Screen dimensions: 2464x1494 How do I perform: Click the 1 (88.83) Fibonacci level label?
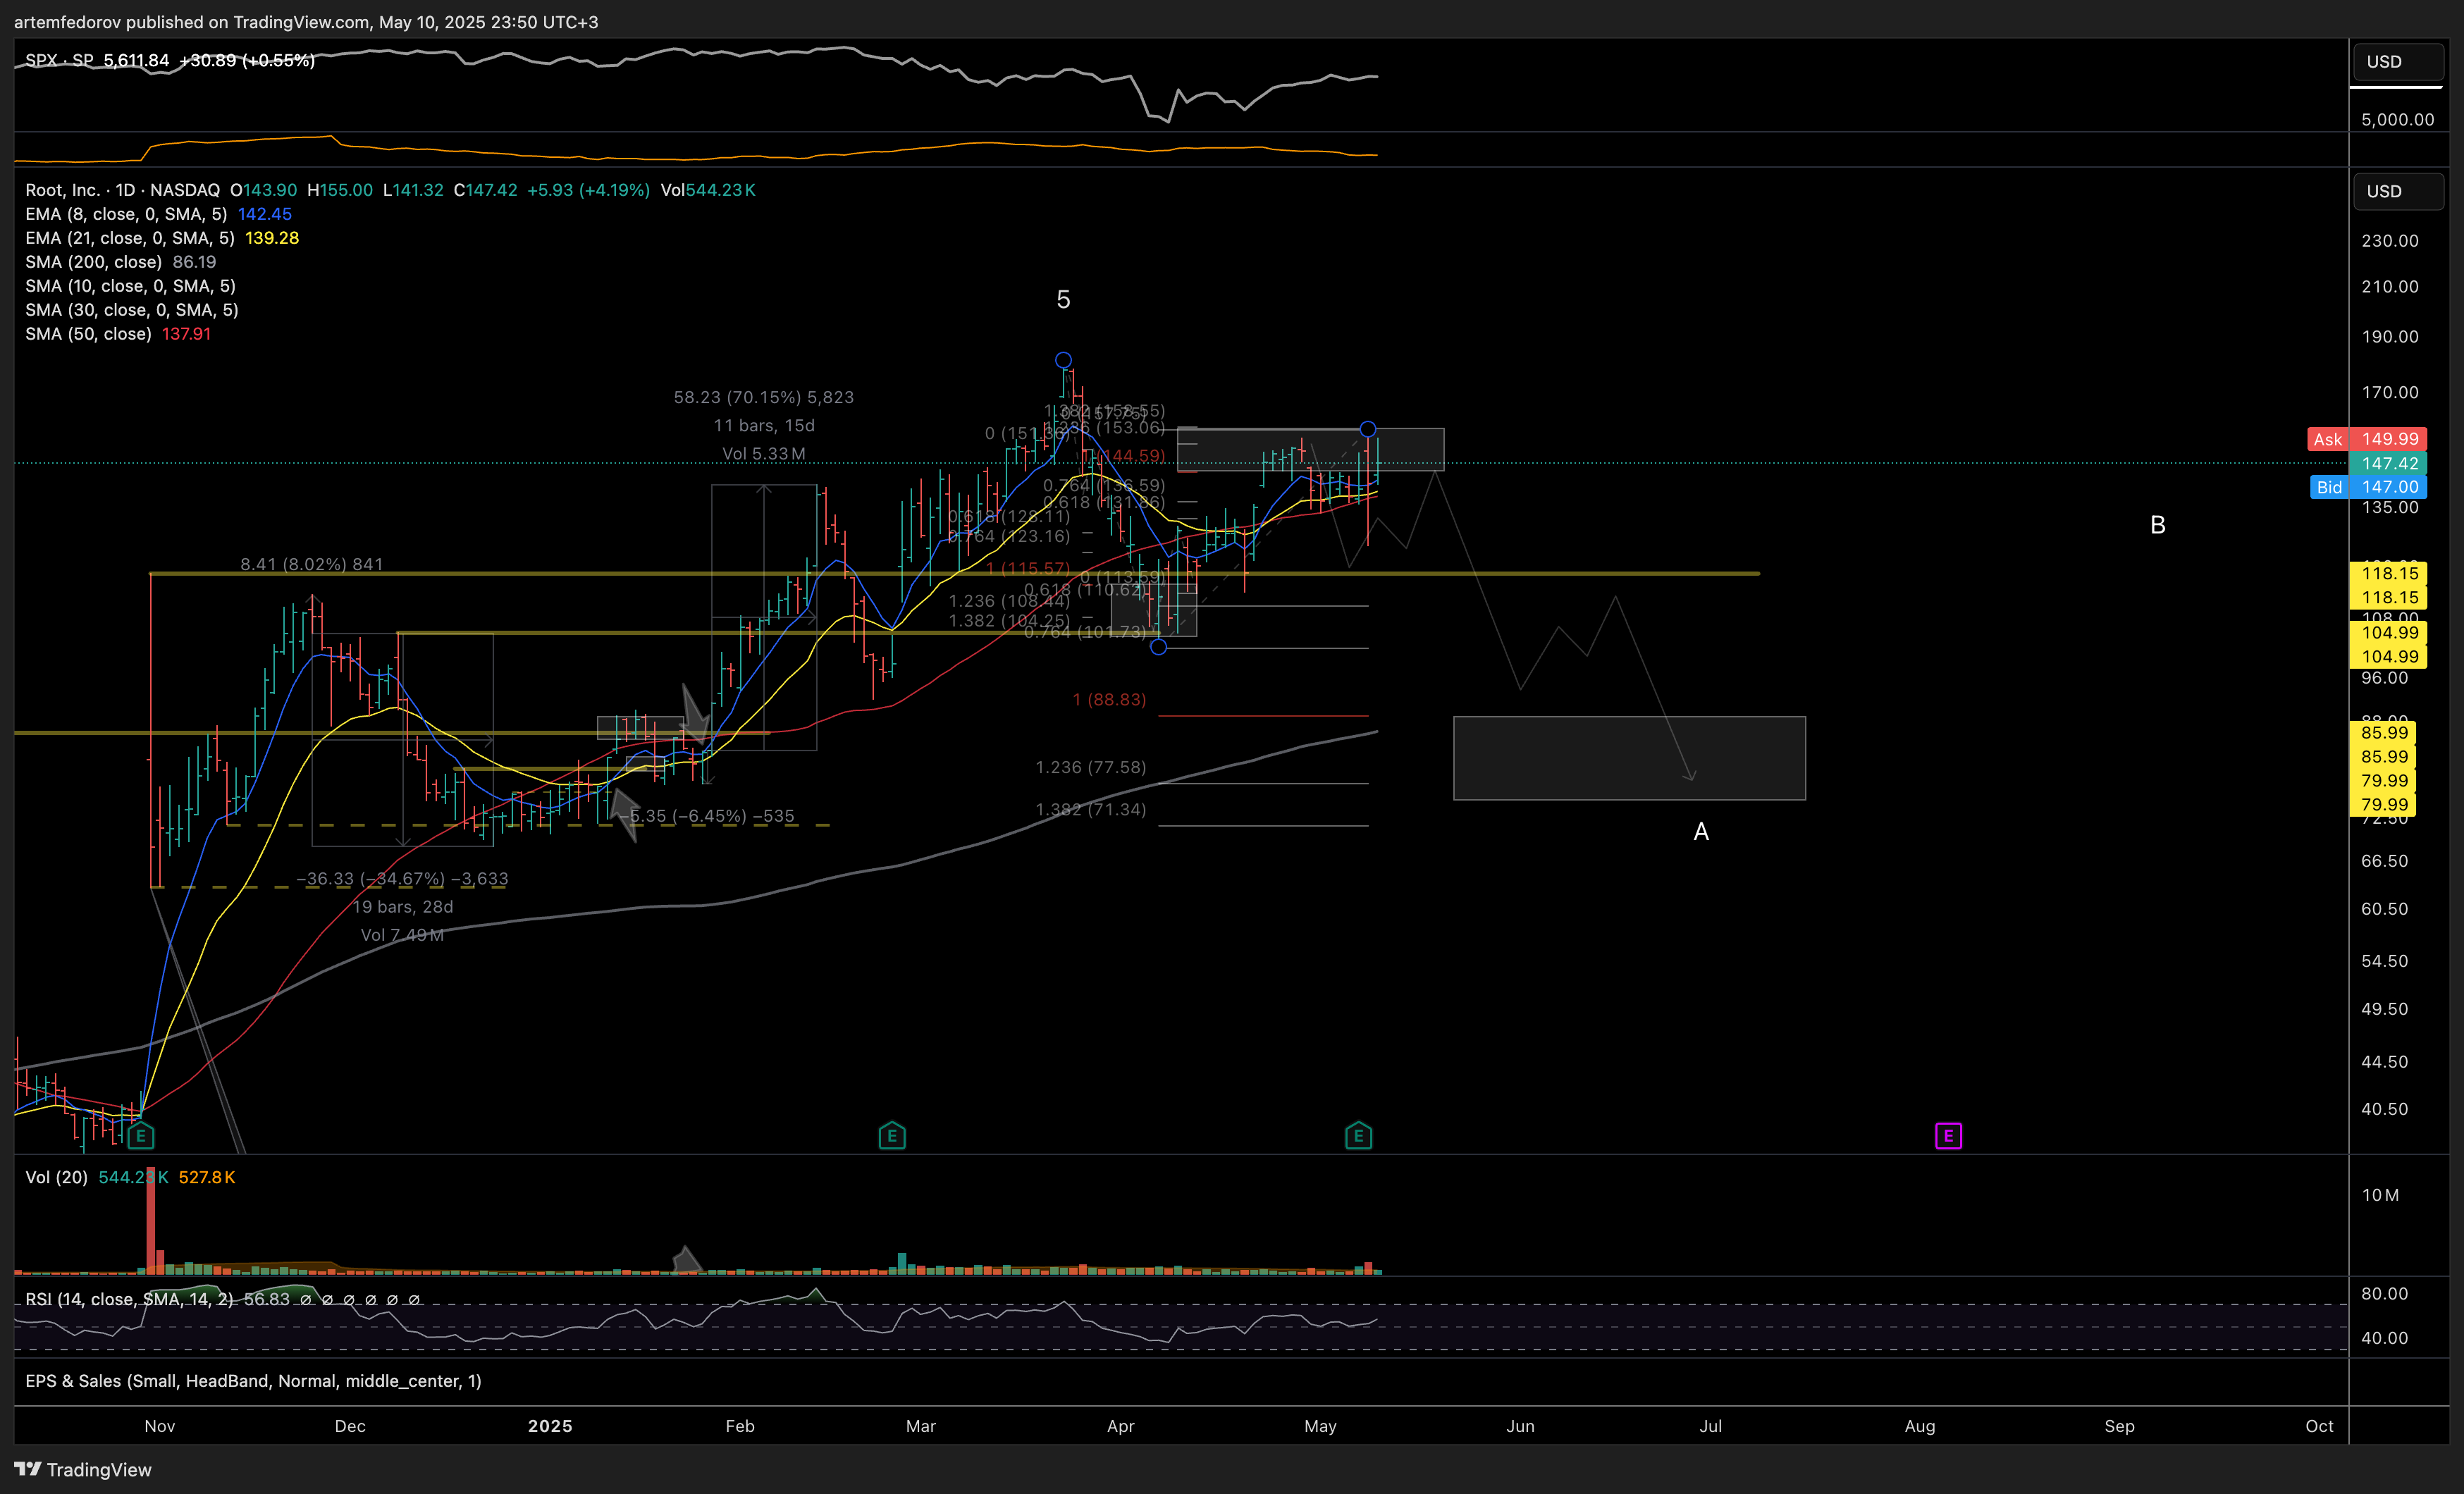click(x=1109, y=700)
